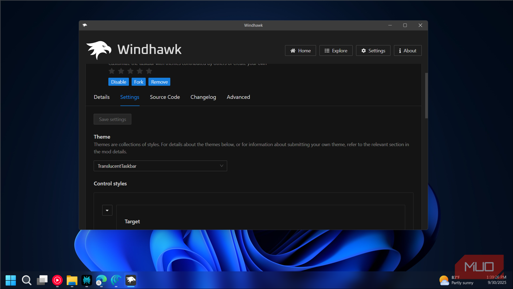This screenshot has width=513, height=289.
Task: Disable the taskbar styler mod
Action: pos(119,82)
